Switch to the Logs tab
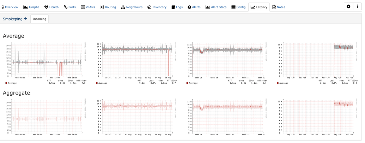The height and width of the screenshot is (143, 365). tap(177, 7)
